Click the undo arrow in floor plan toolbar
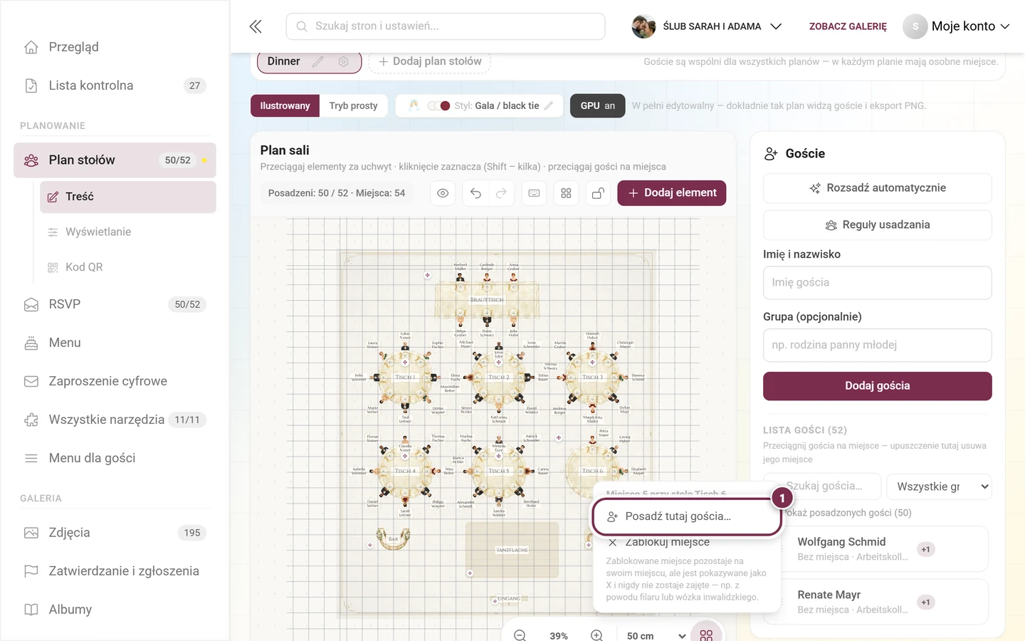This screenshot has height=641, width=1025. (475, 193)
